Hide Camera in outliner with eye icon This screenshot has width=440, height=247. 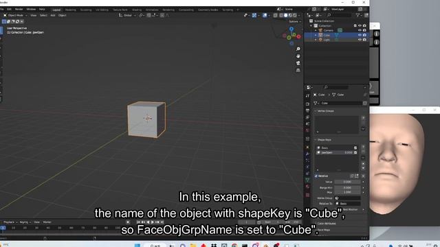(360, 30)
